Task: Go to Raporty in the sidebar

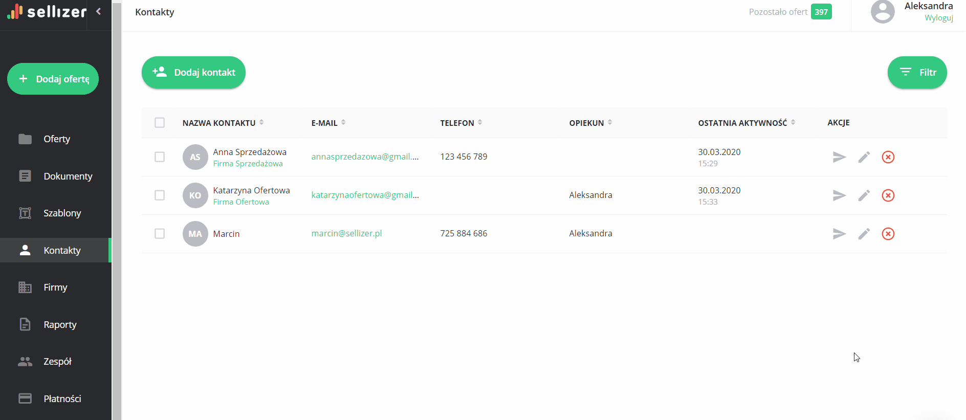Action: click(60, 325)
